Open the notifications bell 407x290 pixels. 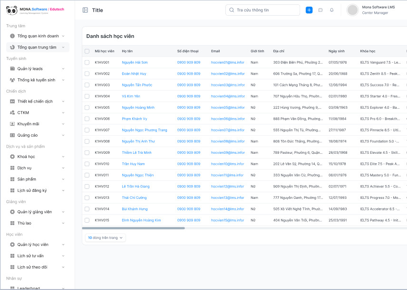pos(332,10)
